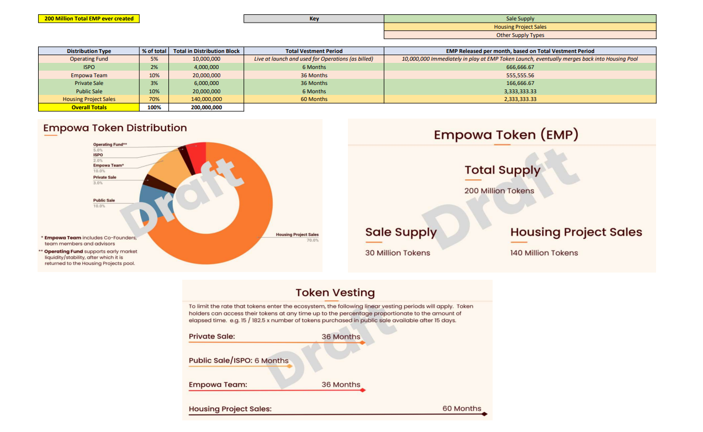The width and height of the screenshot is (703, 432).
Task: Click the "60 Months" cell in the table
Action: (314, 99)
